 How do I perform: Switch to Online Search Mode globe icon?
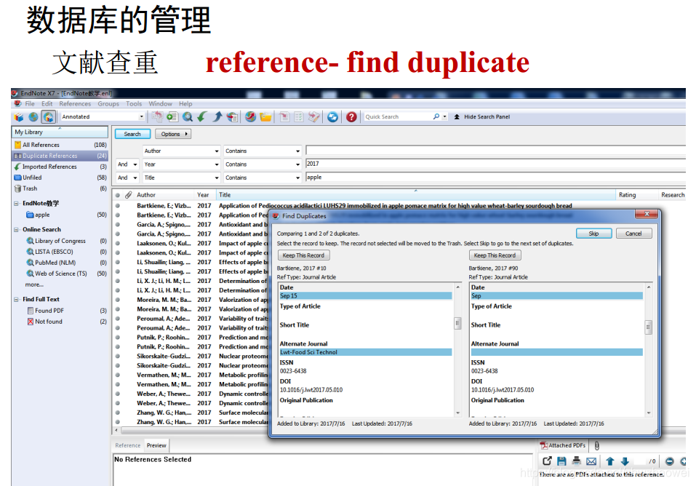[33, 117]
